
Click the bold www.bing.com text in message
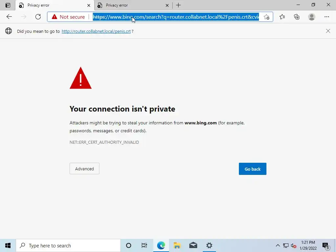(200, 123)
